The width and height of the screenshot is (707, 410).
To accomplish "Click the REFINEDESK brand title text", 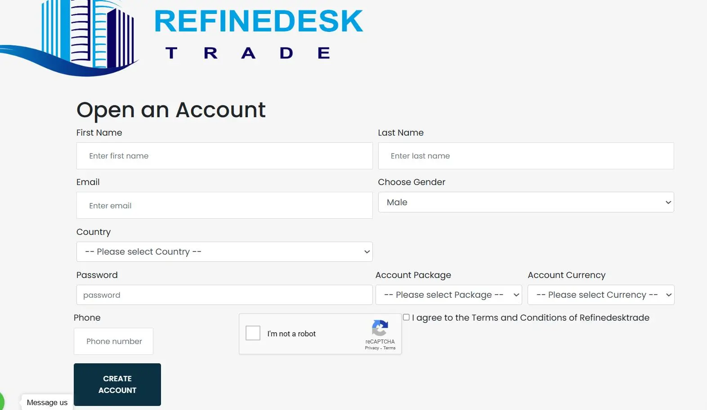I will (x=259, y=21).
